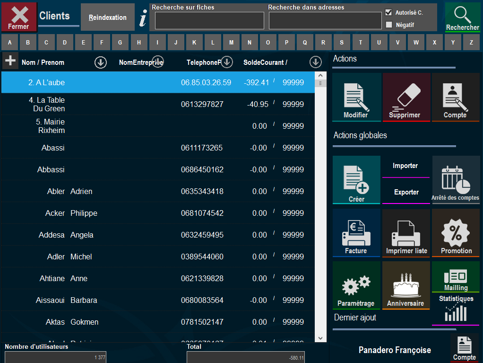Select the row 2. A L'aube

tap(158, 82)
